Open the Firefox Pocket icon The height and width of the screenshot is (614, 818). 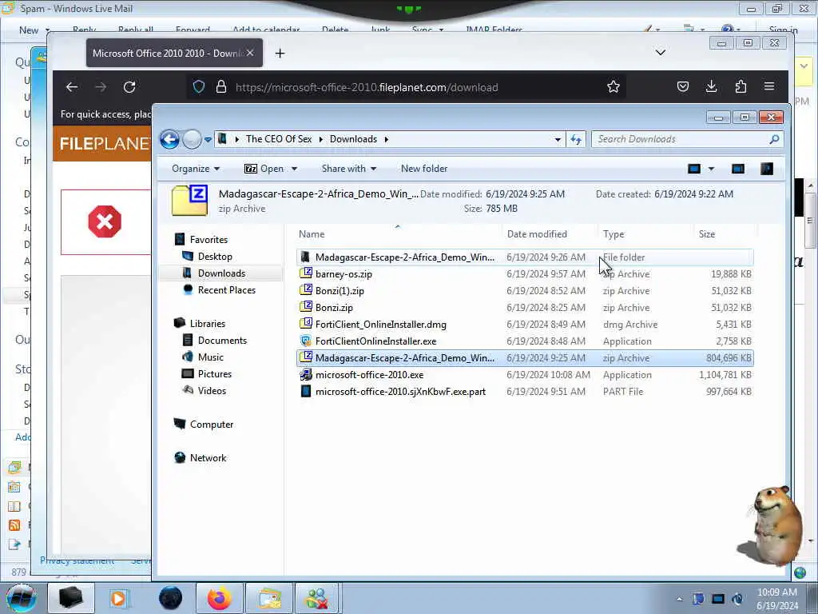pos(682,86)
